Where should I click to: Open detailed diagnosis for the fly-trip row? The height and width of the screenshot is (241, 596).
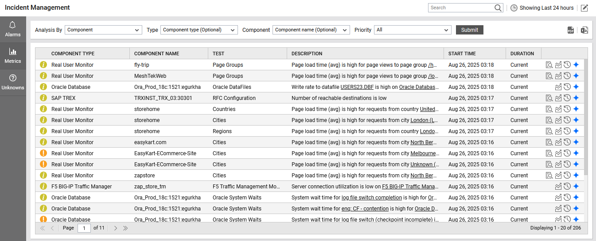click(549, 65)
